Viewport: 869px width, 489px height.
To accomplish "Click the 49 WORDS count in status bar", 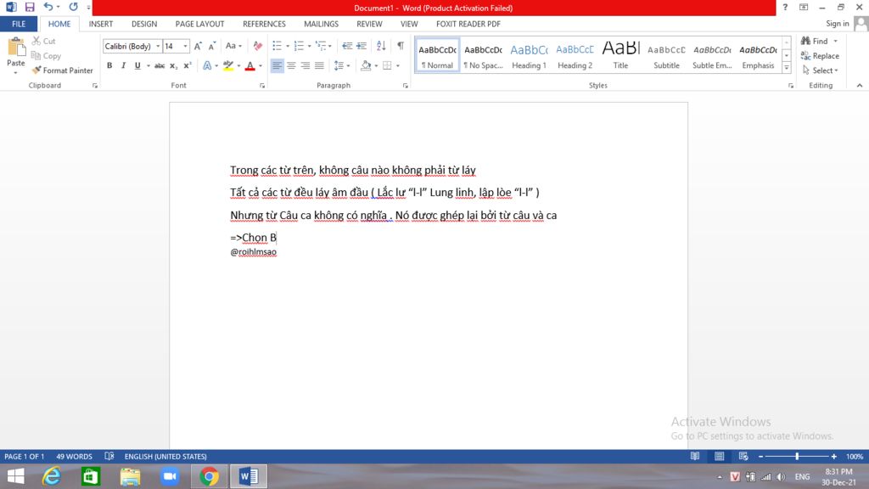I will click(x=75, y=456).
